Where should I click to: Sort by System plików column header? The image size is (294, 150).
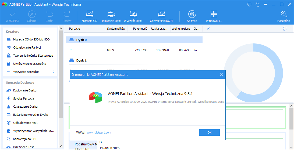116,29
